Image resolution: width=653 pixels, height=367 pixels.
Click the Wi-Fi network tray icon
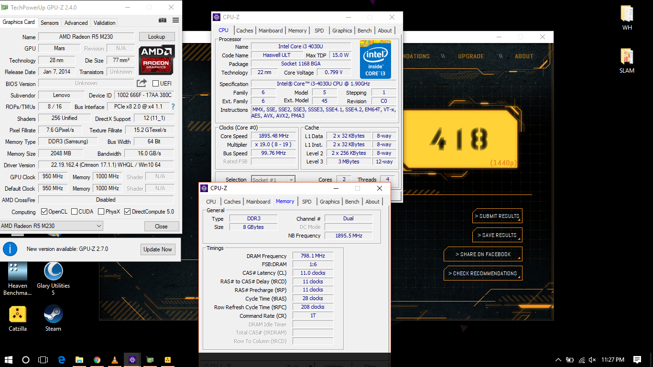(x=581, y=360)
